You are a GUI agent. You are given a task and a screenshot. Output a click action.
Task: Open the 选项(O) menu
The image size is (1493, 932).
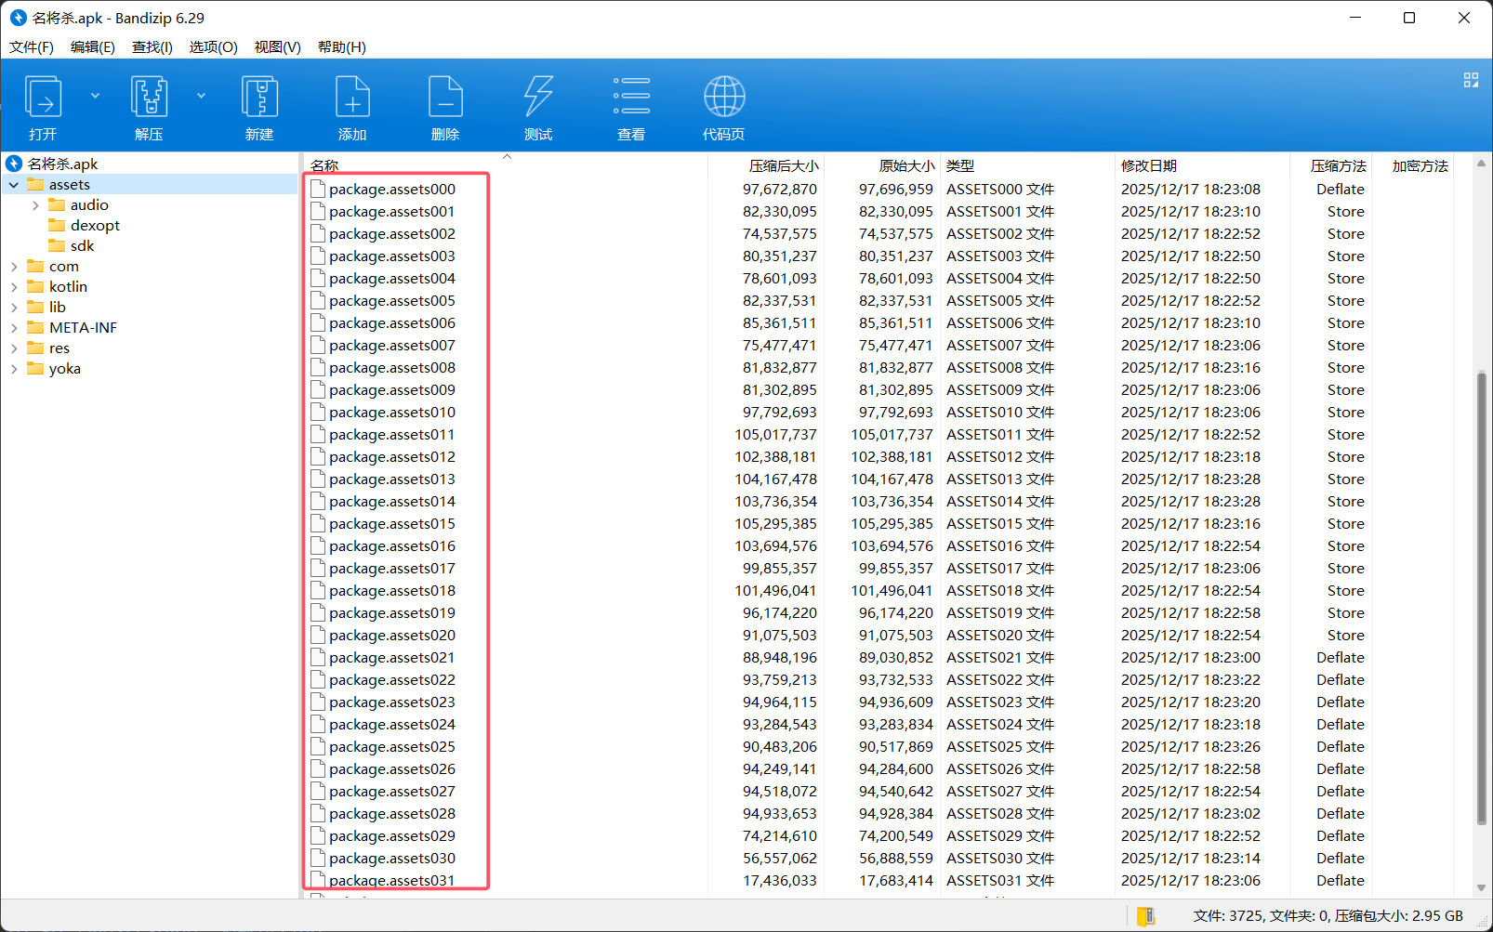(x=214, y=46)
